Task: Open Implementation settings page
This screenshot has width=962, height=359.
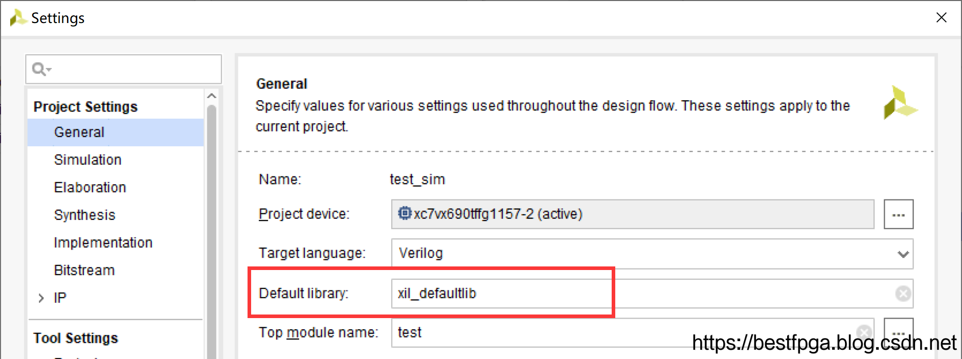Action: [103, 243]
